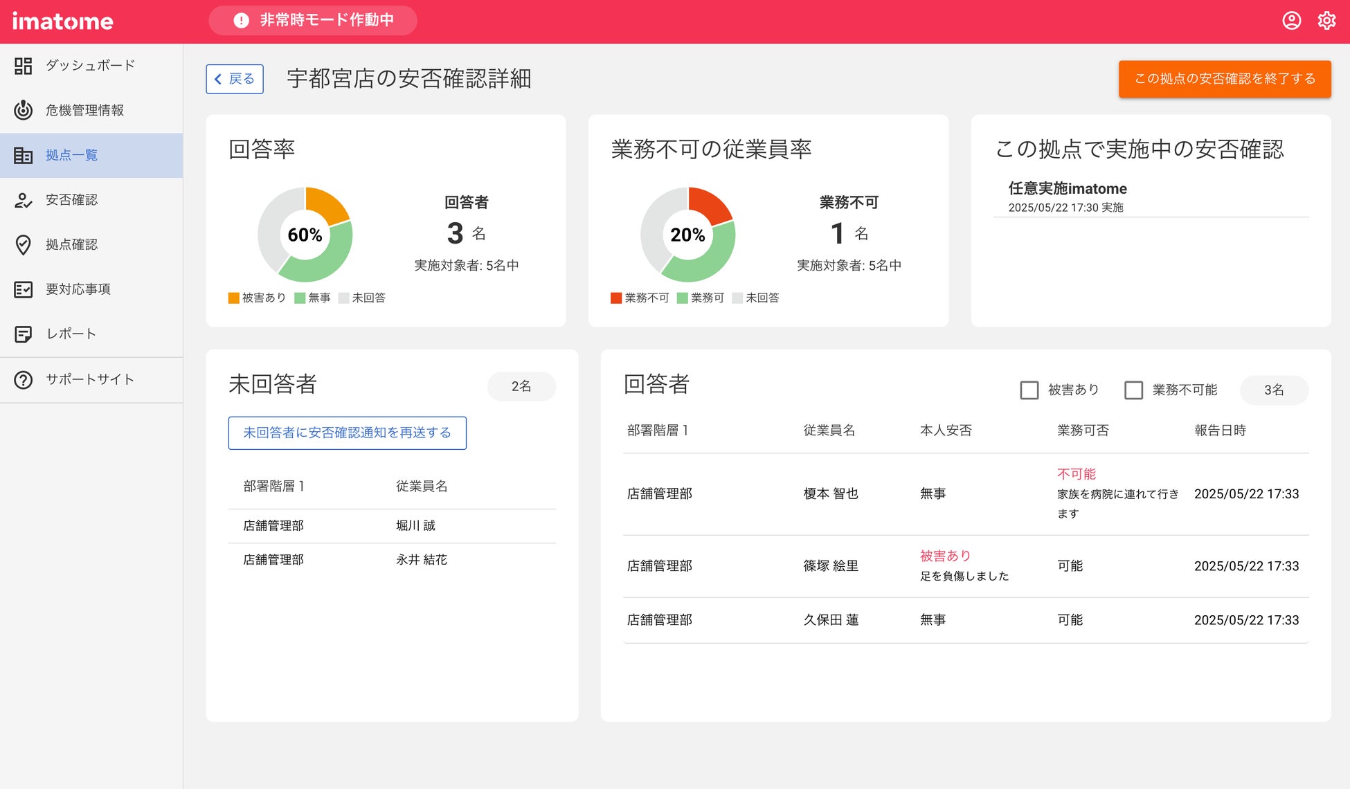Open the user account profile icon
Viewport: 1350px width, 789px height.
1291,21
